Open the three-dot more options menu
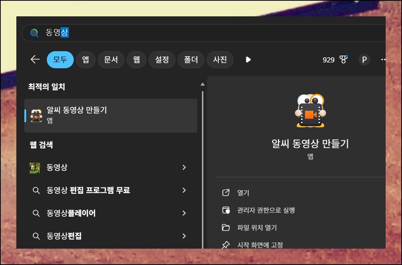This screenshot has height=265, width=402. tap(383, 60)
